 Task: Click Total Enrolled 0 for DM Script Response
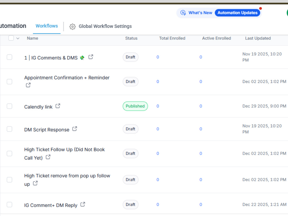158,129
